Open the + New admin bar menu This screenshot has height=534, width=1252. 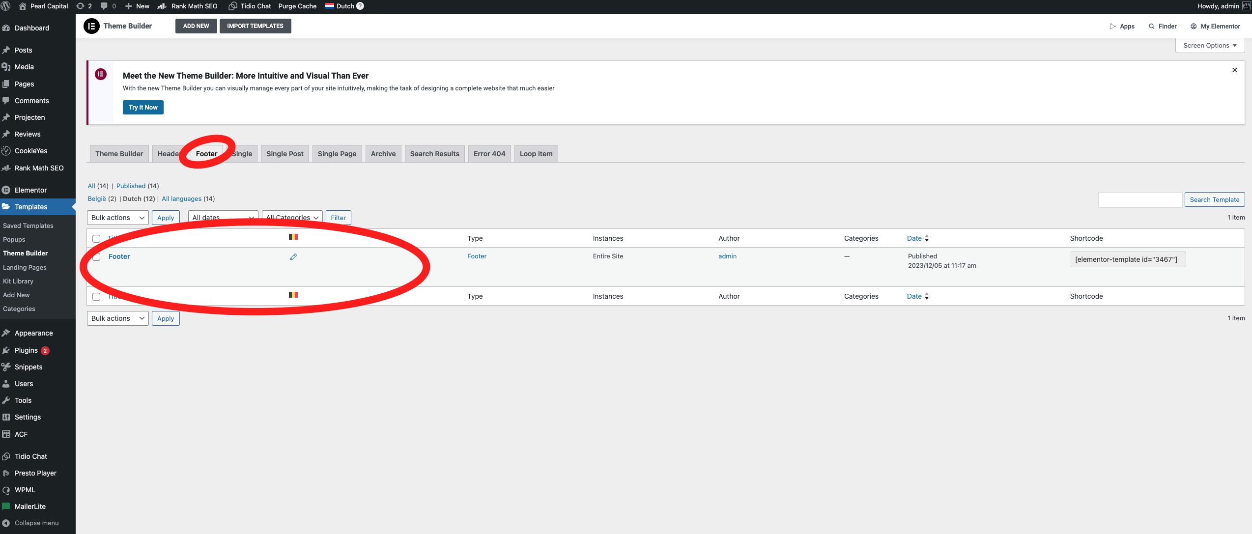pyautogui.click(x=137, y=6)
